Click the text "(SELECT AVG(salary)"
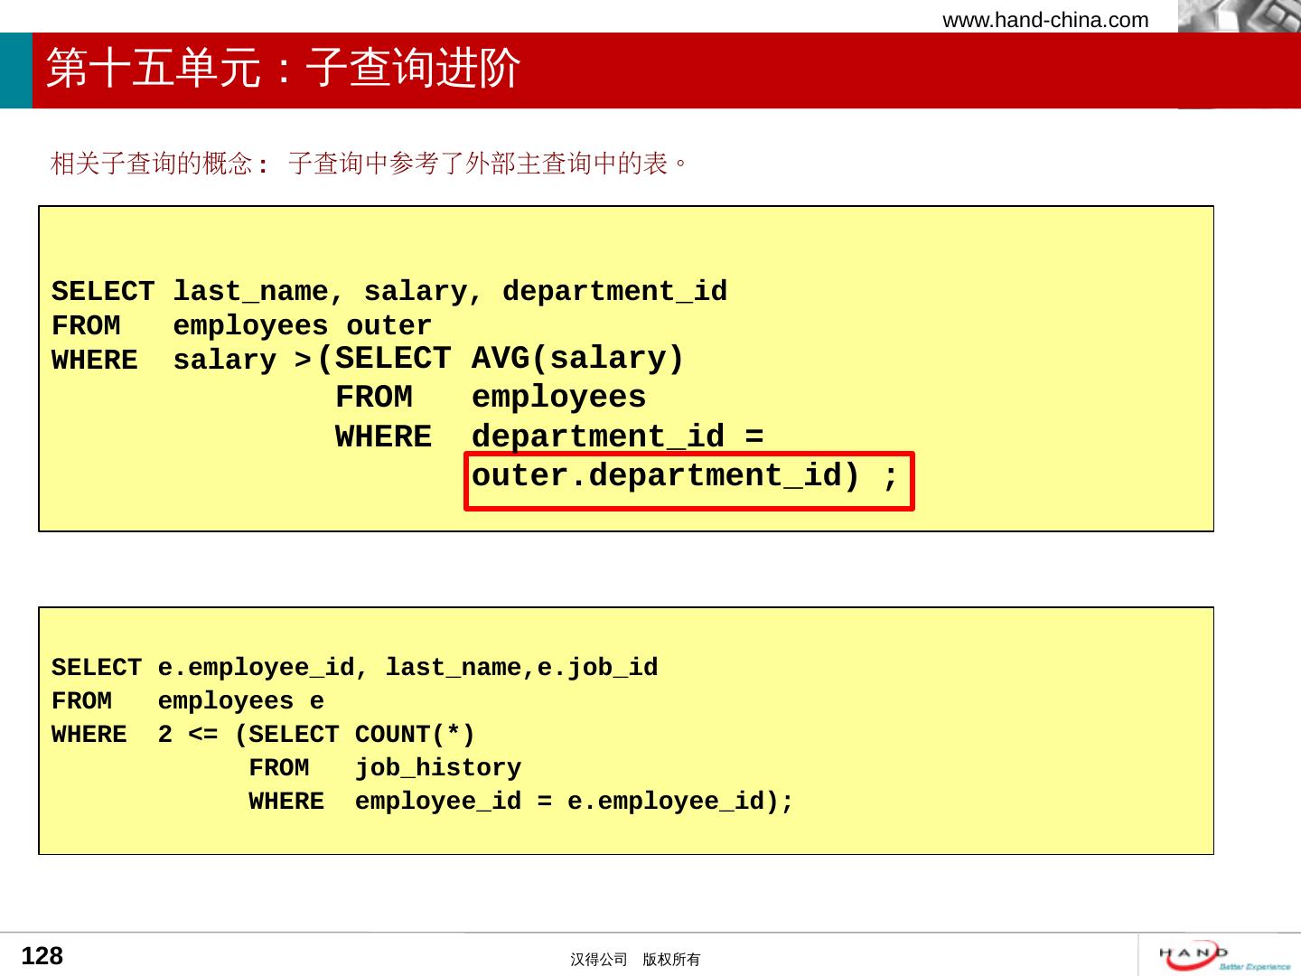This screenshot has width=1301, height=976. pos(501,359)
